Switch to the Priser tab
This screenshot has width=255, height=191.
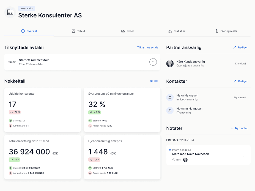coord(128,31)
